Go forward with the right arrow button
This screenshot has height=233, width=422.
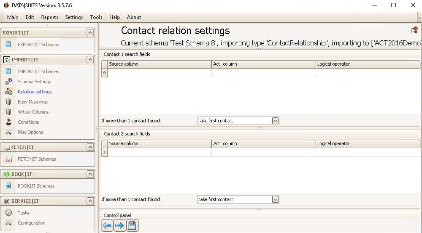click(x=119, y=225)
